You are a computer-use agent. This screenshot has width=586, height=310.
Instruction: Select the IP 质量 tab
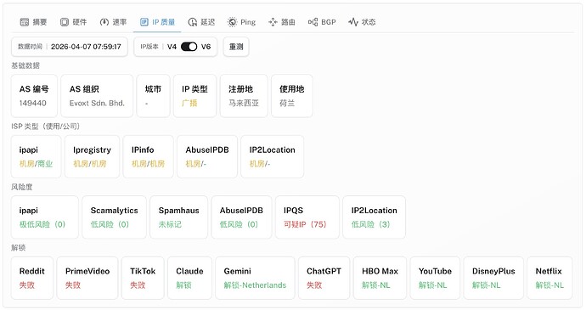[157, 22]
